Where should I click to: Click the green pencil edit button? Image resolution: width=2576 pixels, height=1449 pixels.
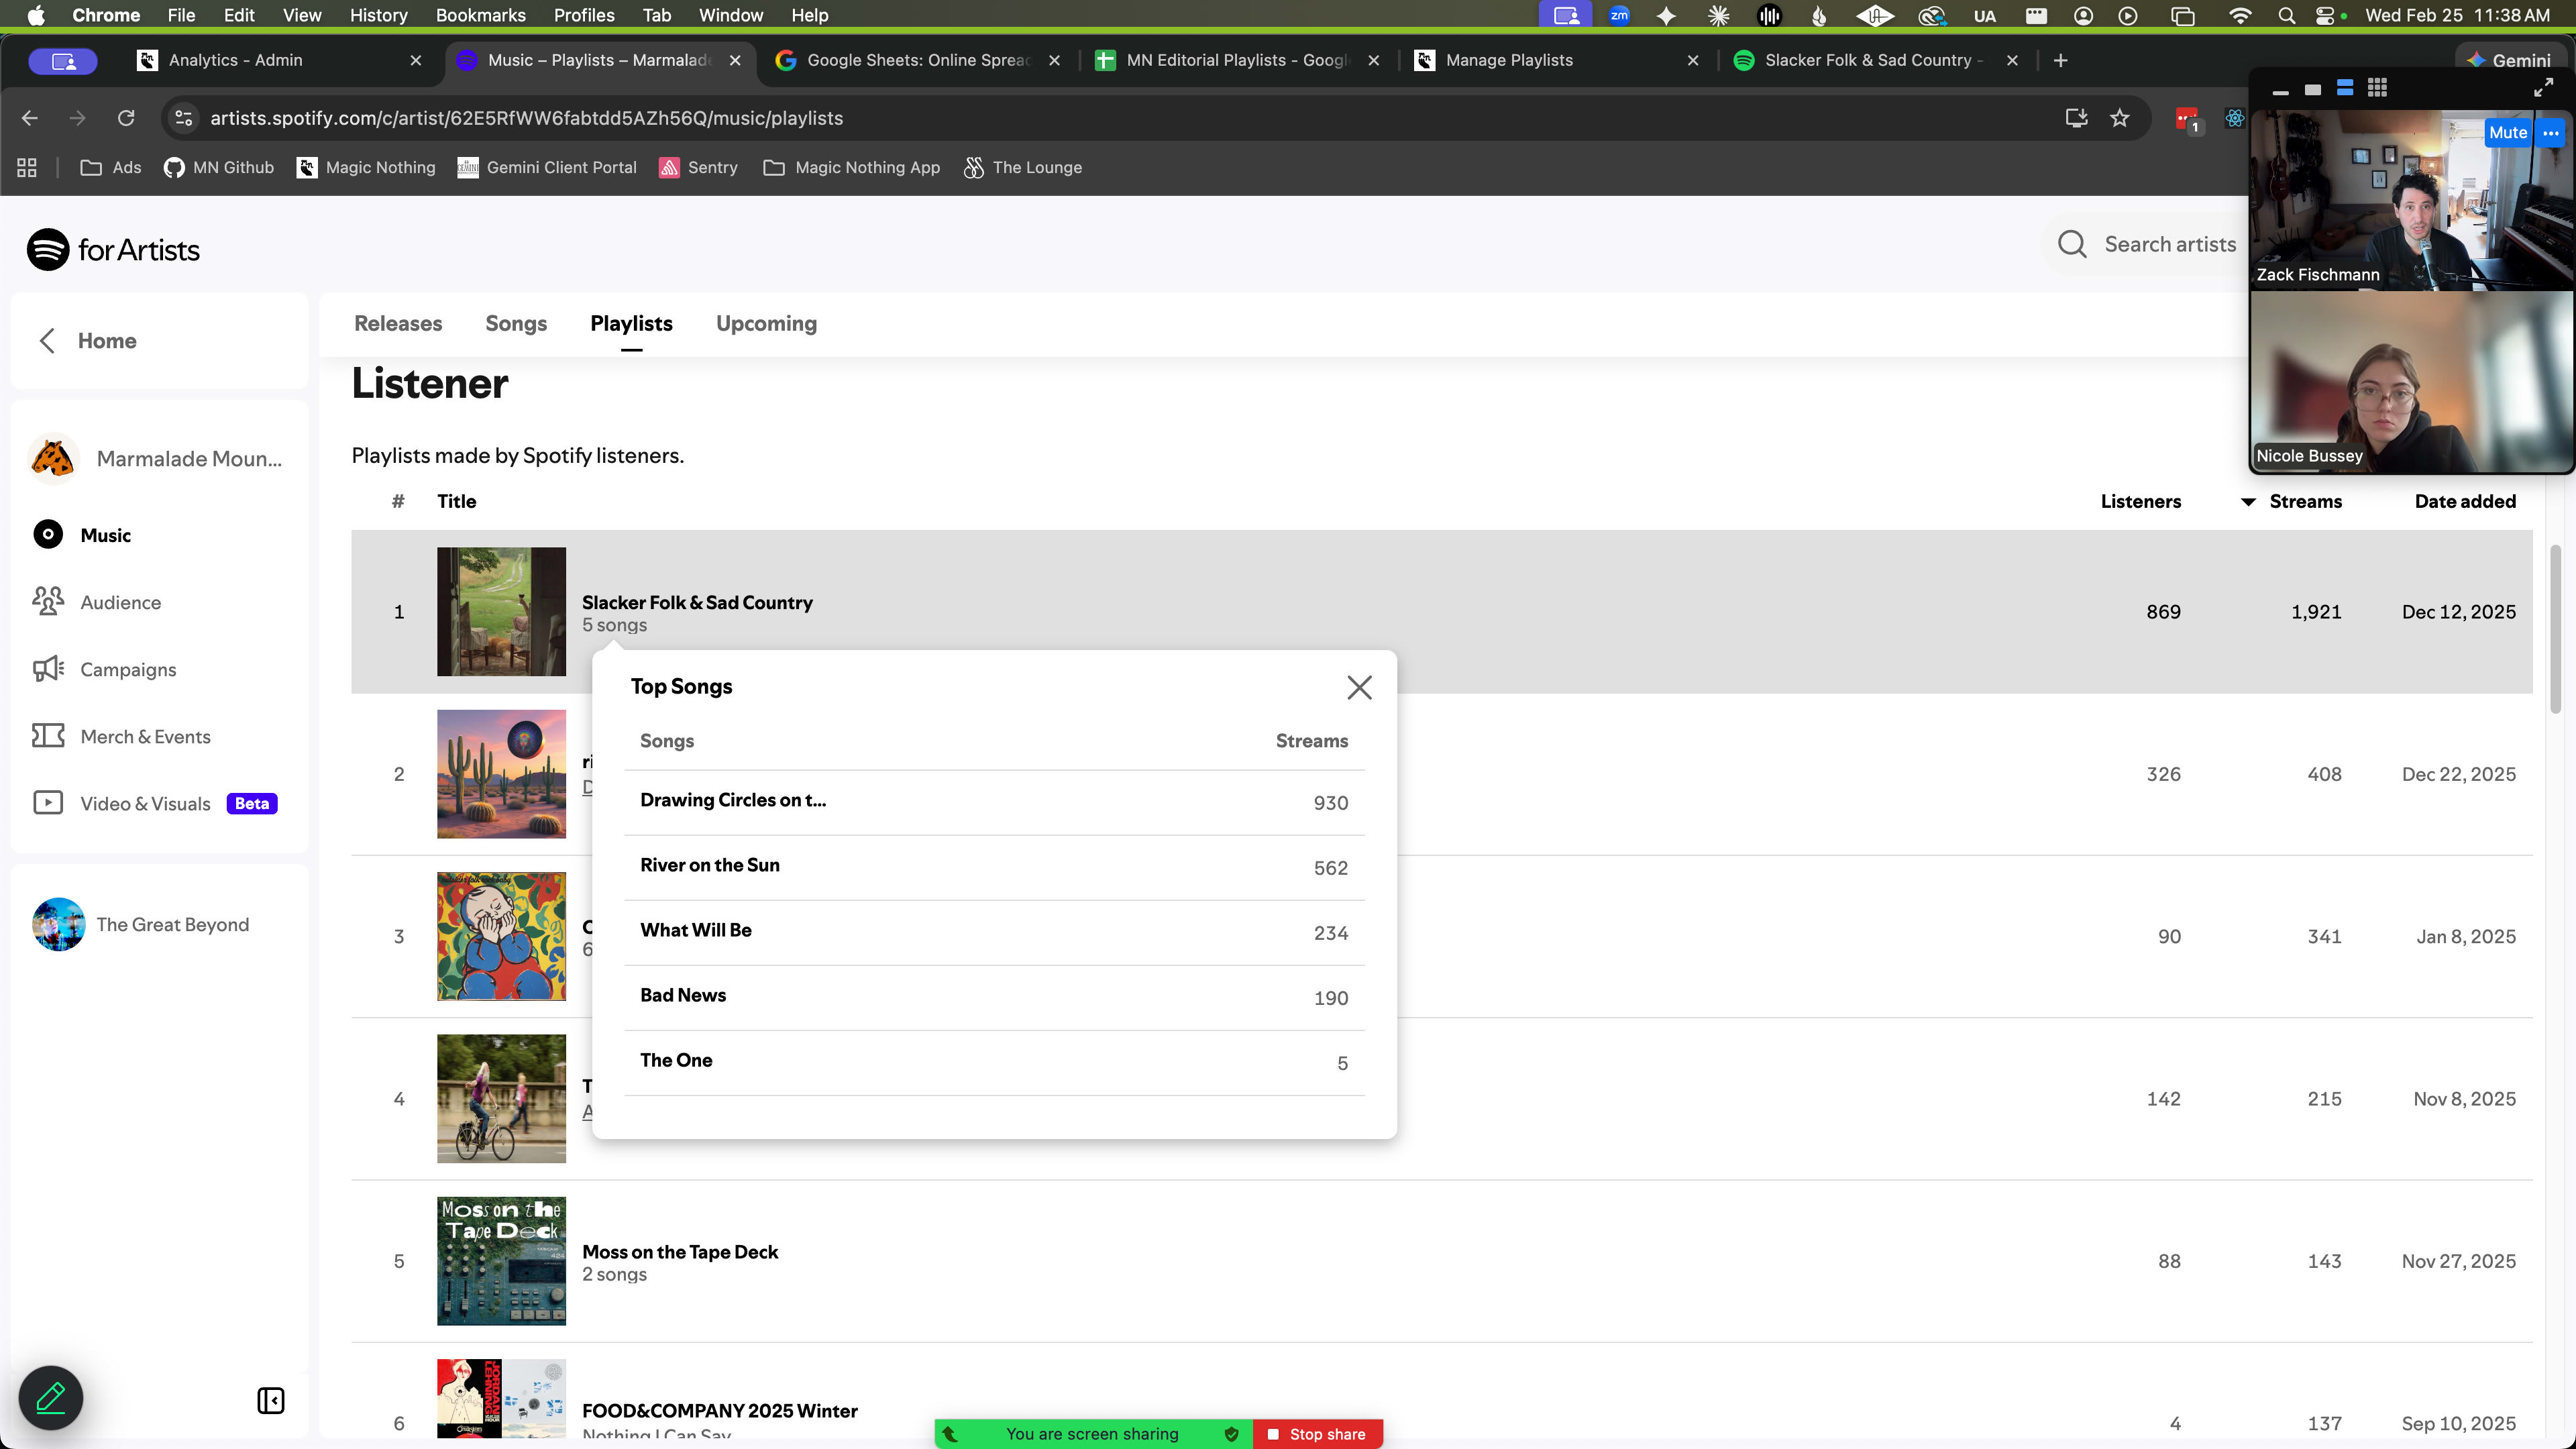(x=51, y=1397)
